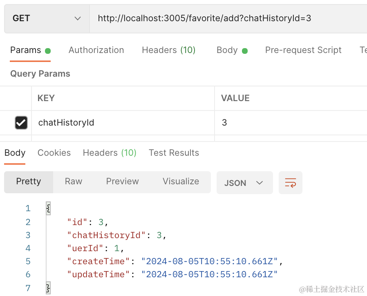Click the wrap lines icon button
This screenshot has height=296, width=367.
coord(291,183)
